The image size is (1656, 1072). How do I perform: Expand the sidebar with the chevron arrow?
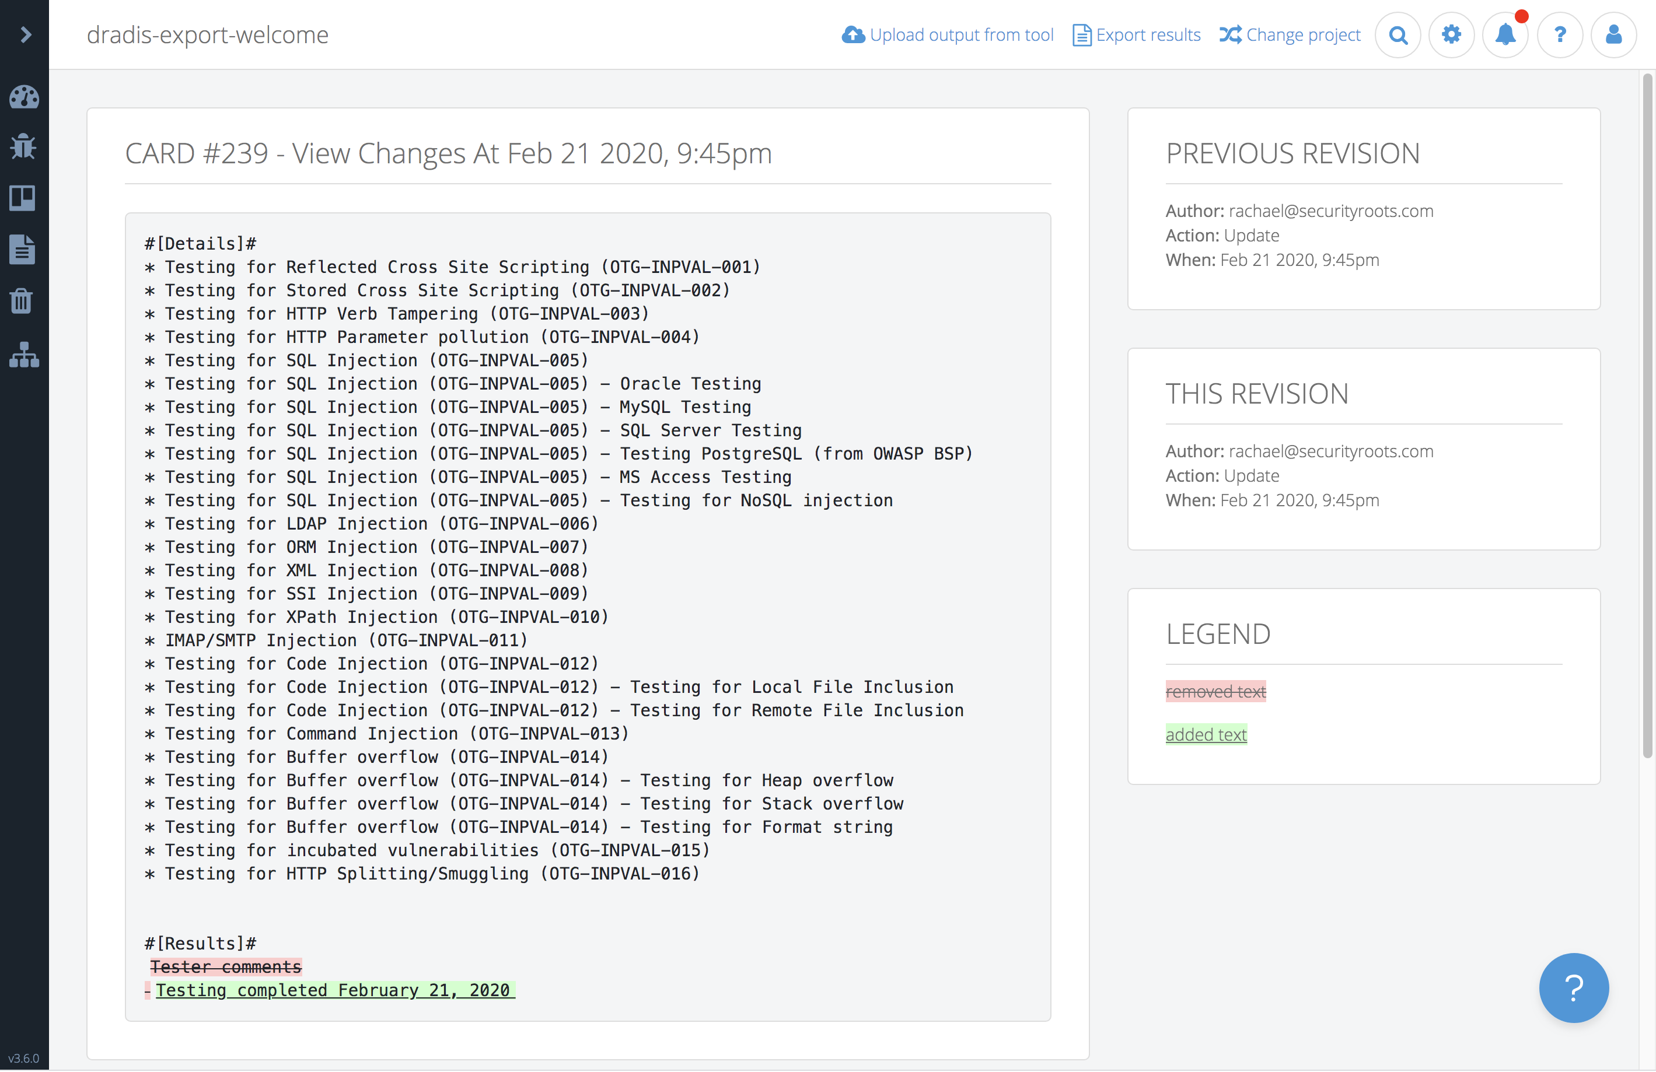tap(25, 35)
